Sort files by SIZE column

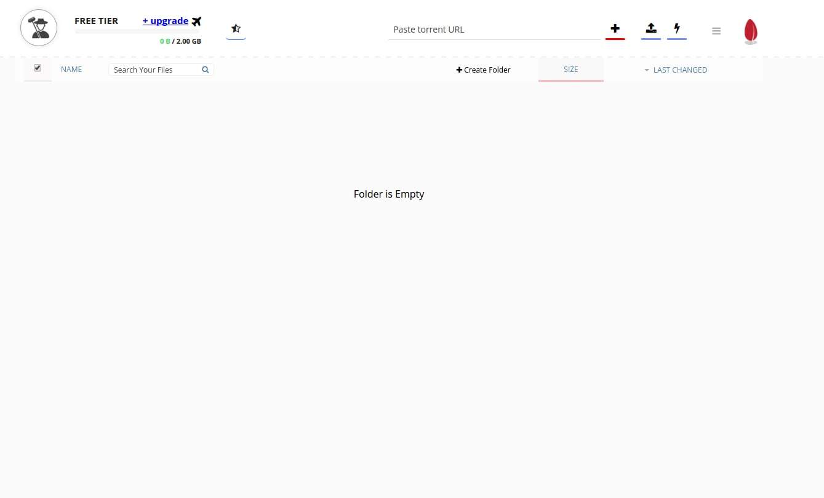click(x=571, y=70)
